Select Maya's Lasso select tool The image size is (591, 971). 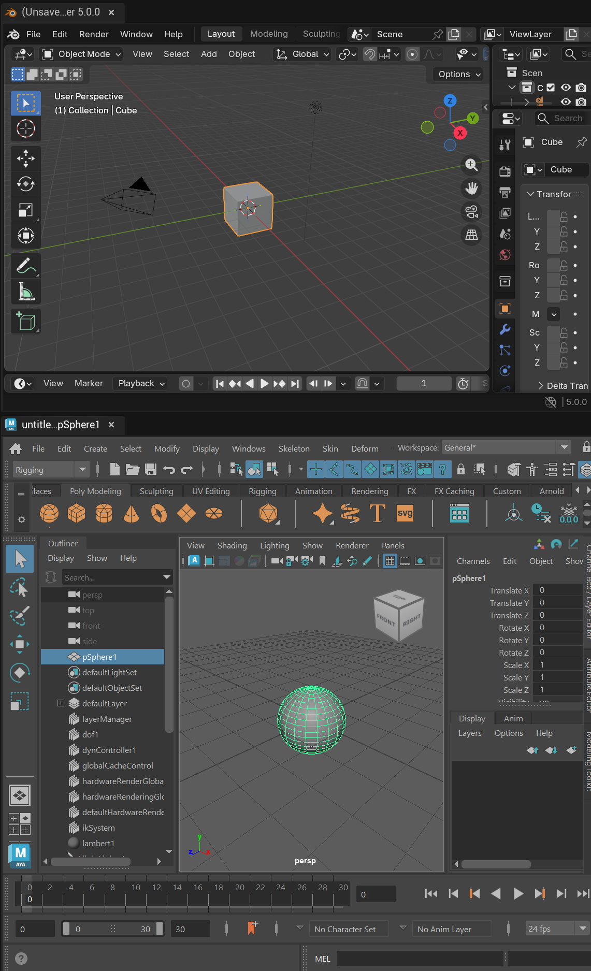point(20,588)
